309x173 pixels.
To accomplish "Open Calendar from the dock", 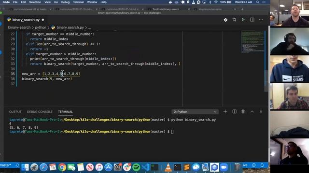I will tap(53, 167).
